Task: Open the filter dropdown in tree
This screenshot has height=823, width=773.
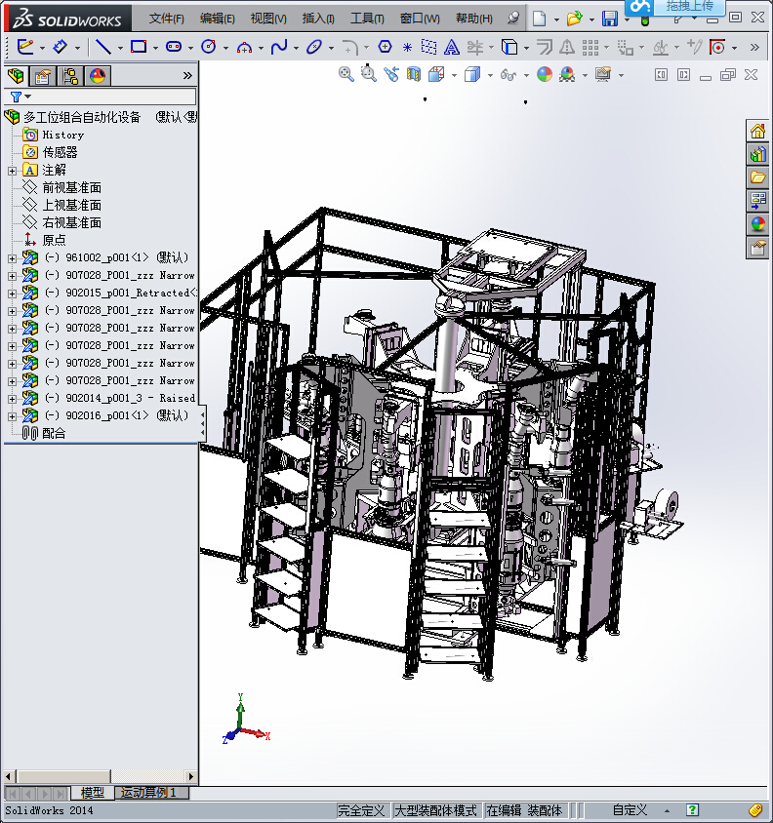Action: pyautogui.click(x=28, y=97)
